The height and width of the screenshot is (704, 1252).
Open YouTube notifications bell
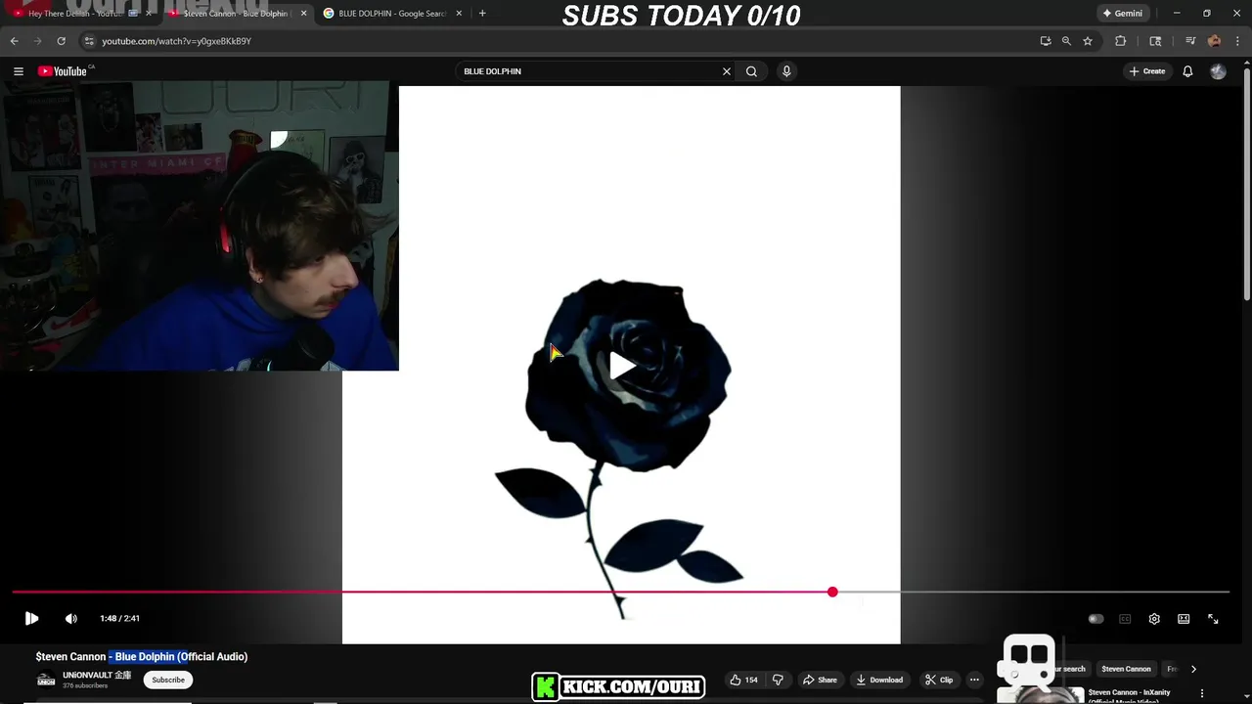coord(1187,71)
